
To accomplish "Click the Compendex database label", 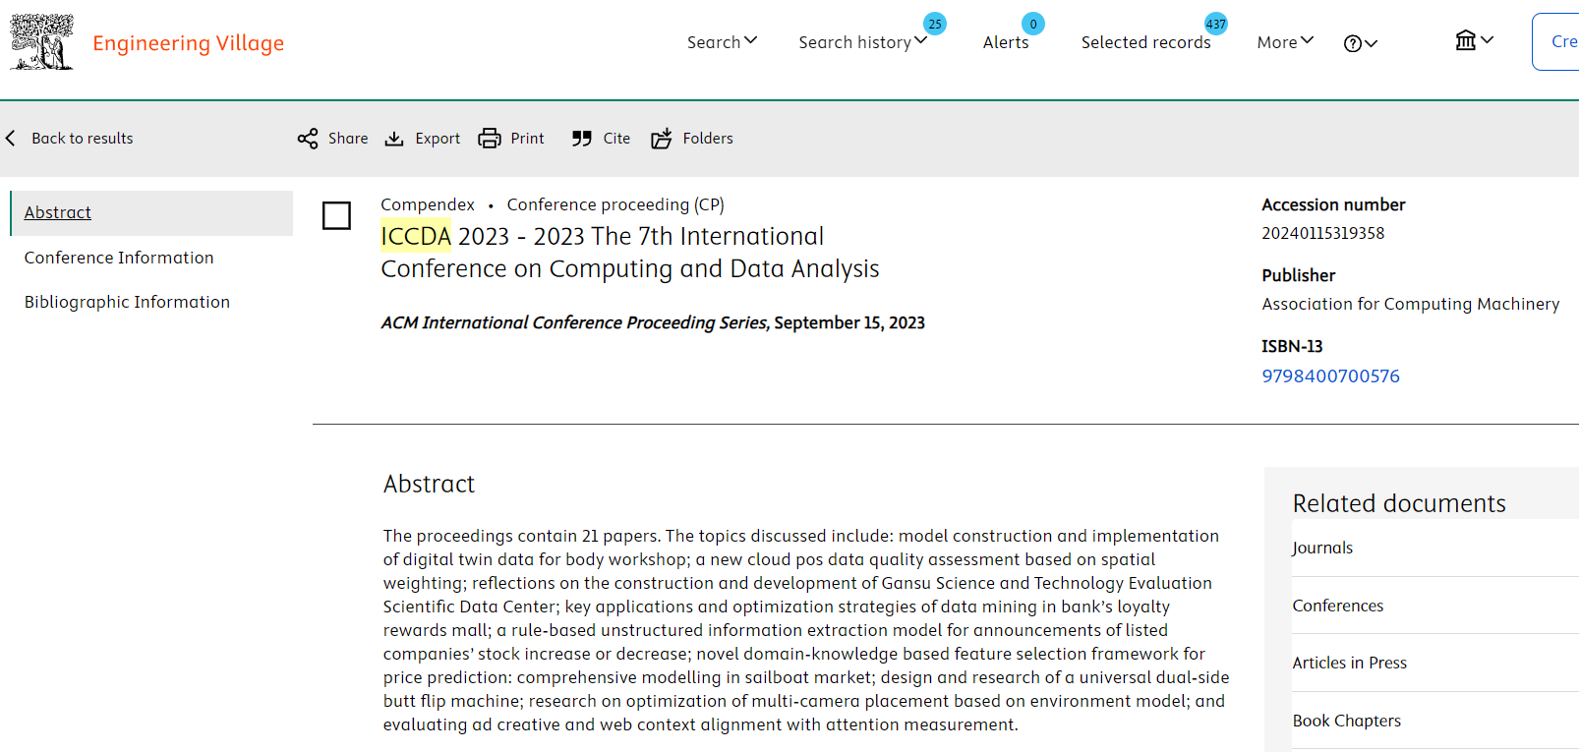I will point(427,204).
